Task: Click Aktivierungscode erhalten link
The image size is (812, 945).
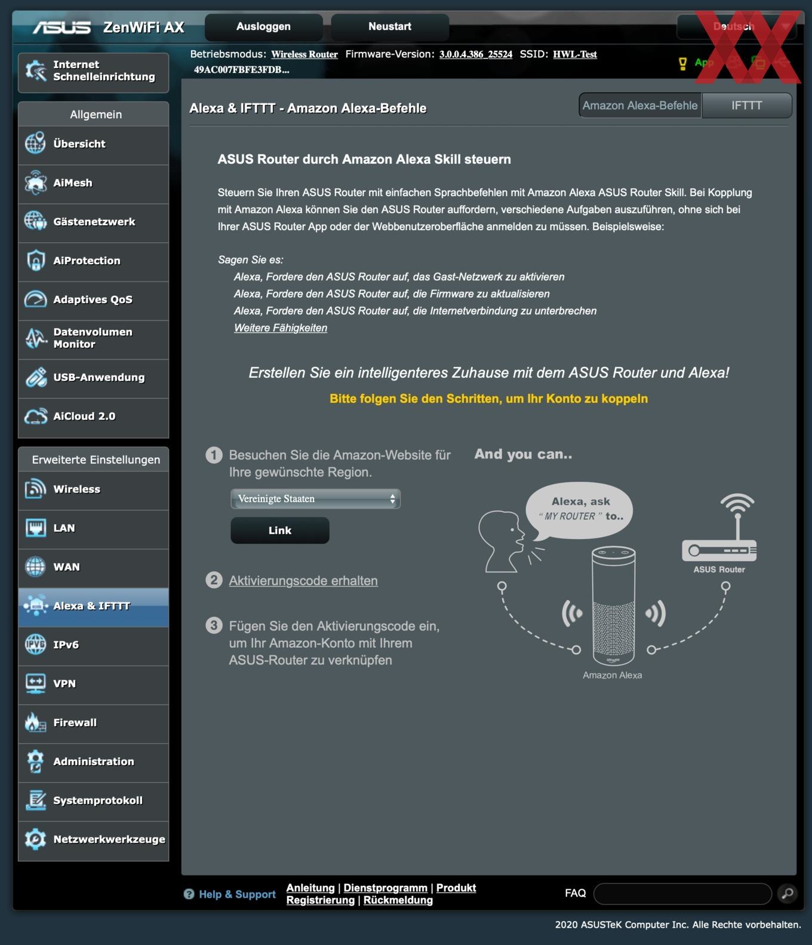Action: point(303,580)
